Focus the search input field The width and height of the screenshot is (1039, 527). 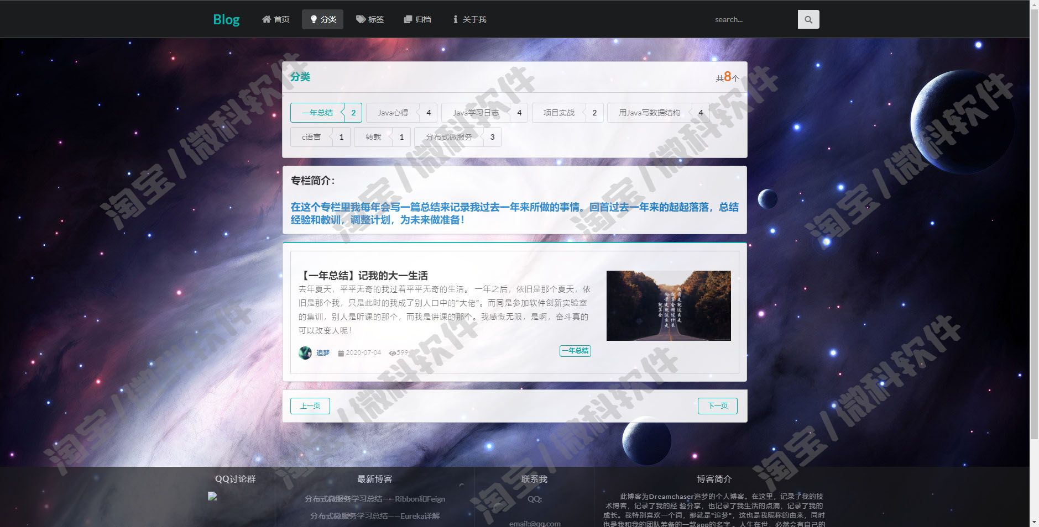coord(753,19)
